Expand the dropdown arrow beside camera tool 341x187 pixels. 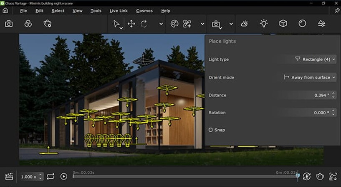231,24
